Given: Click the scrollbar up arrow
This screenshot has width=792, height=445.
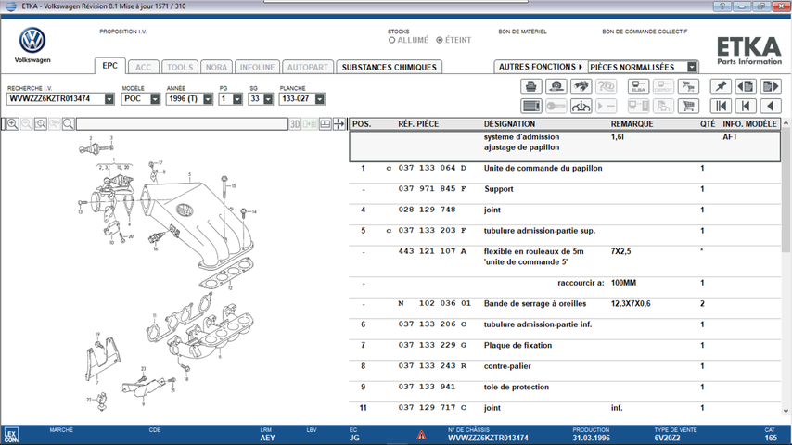Looking at the screenshot, I should 786,122.
